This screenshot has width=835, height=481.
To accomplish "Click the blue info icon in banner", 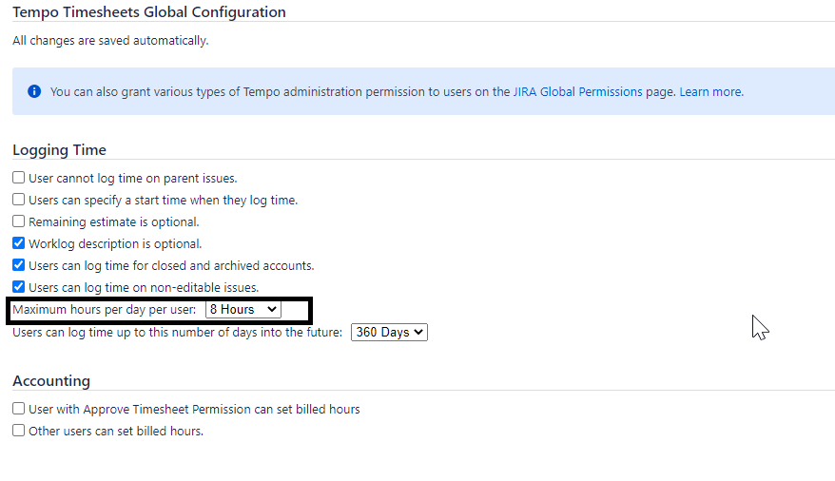I will point(34,92).
